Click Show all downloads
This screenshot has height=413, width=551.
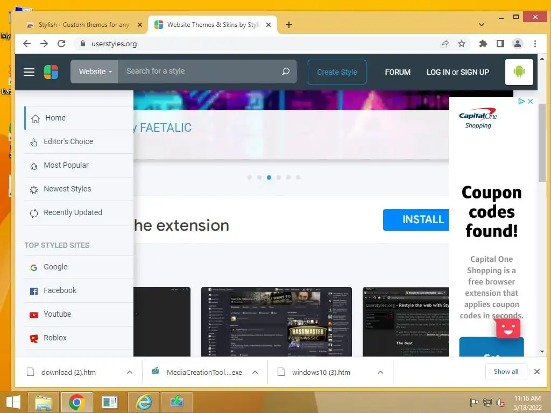[x=506, y=372]
